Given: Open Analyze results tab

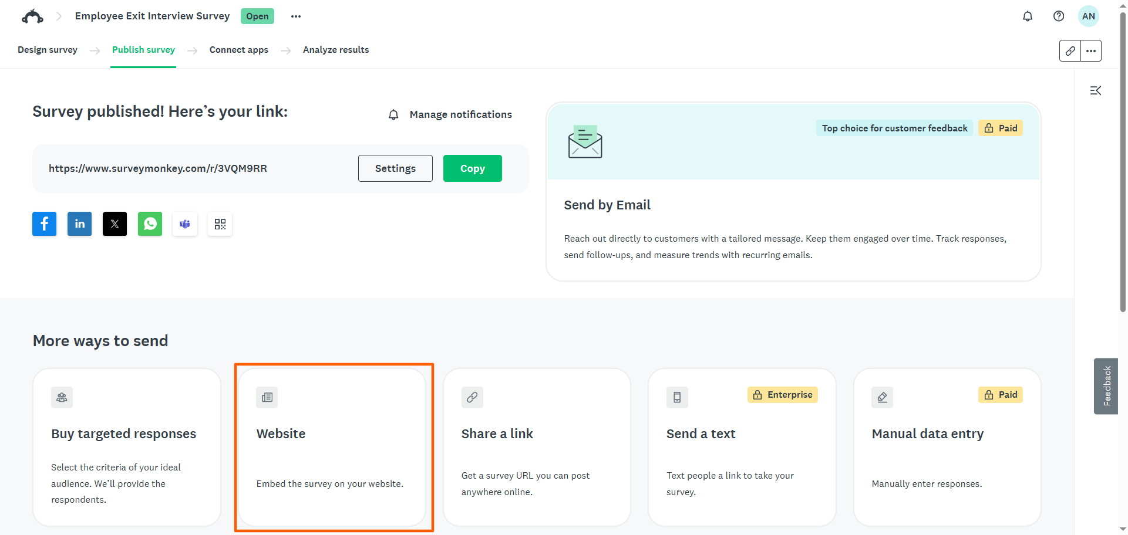Looking at the screenshot, I should [336, 50].
